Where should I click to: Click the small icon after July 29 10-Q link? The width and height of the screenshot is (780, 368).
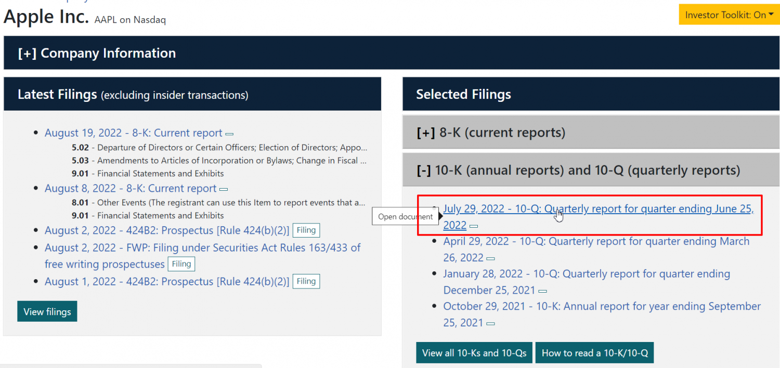(x=474, y=226)
